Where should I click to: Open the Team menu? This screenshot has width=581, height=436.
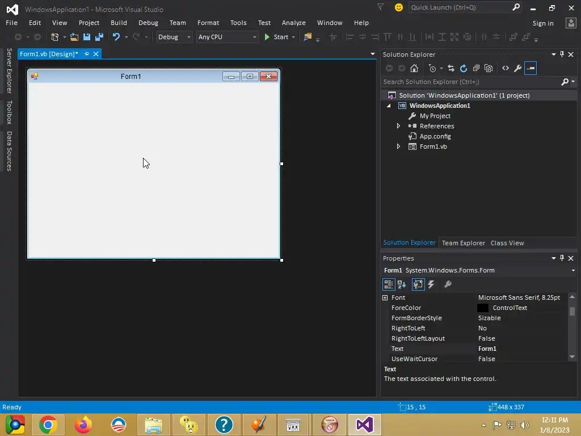(x=178, y=23)
